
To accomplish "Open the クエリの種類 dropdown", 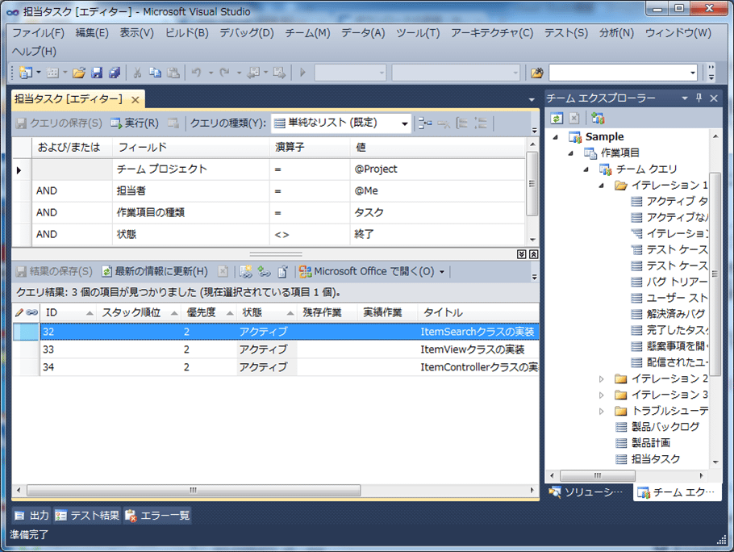I will tap(404, 123).
